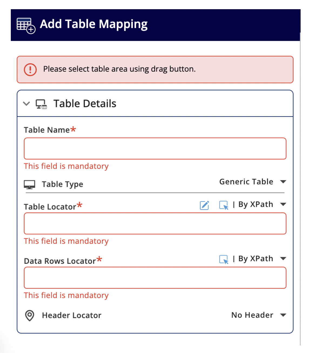
Task: Click the Table Type monitor icon
Action: click(x=29, y=185)
